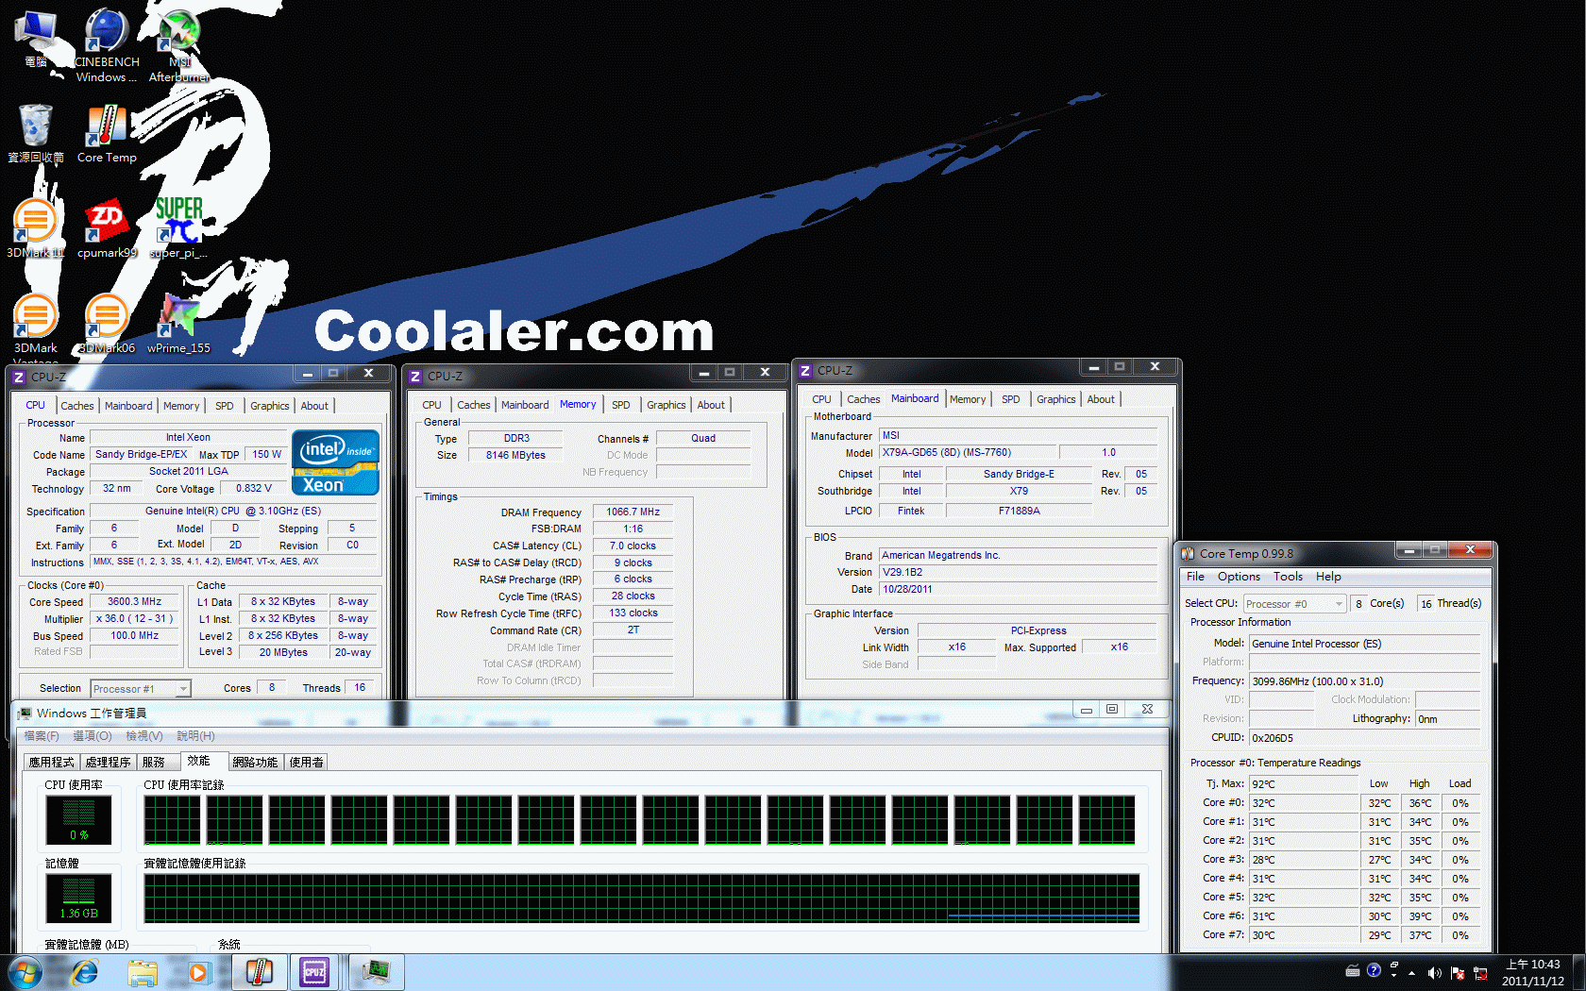
Task: Click the CPU usage meter showing 0 %
Action: tap(78, 819)
